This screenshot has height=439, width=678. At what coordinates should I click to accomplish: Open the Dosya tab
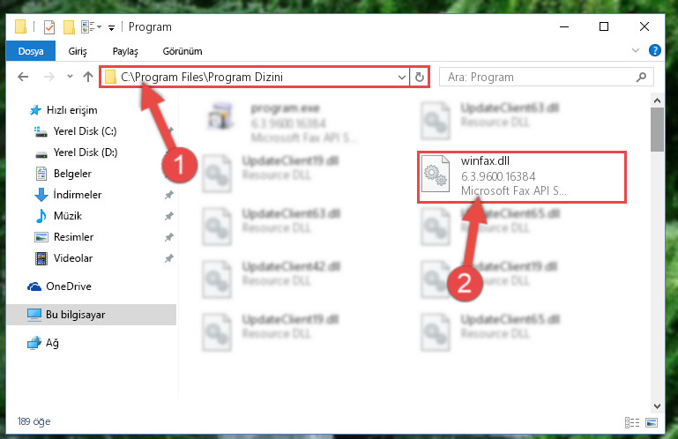(31, 51)
